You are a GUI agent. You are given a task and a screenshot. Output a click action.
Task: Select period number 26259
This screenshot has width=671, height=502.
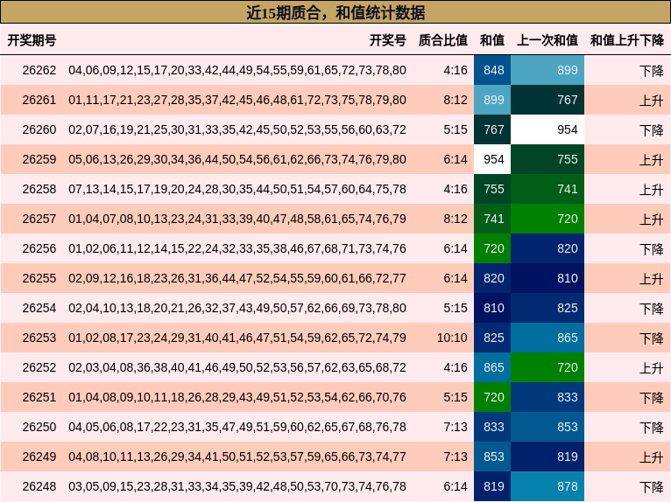39,159
